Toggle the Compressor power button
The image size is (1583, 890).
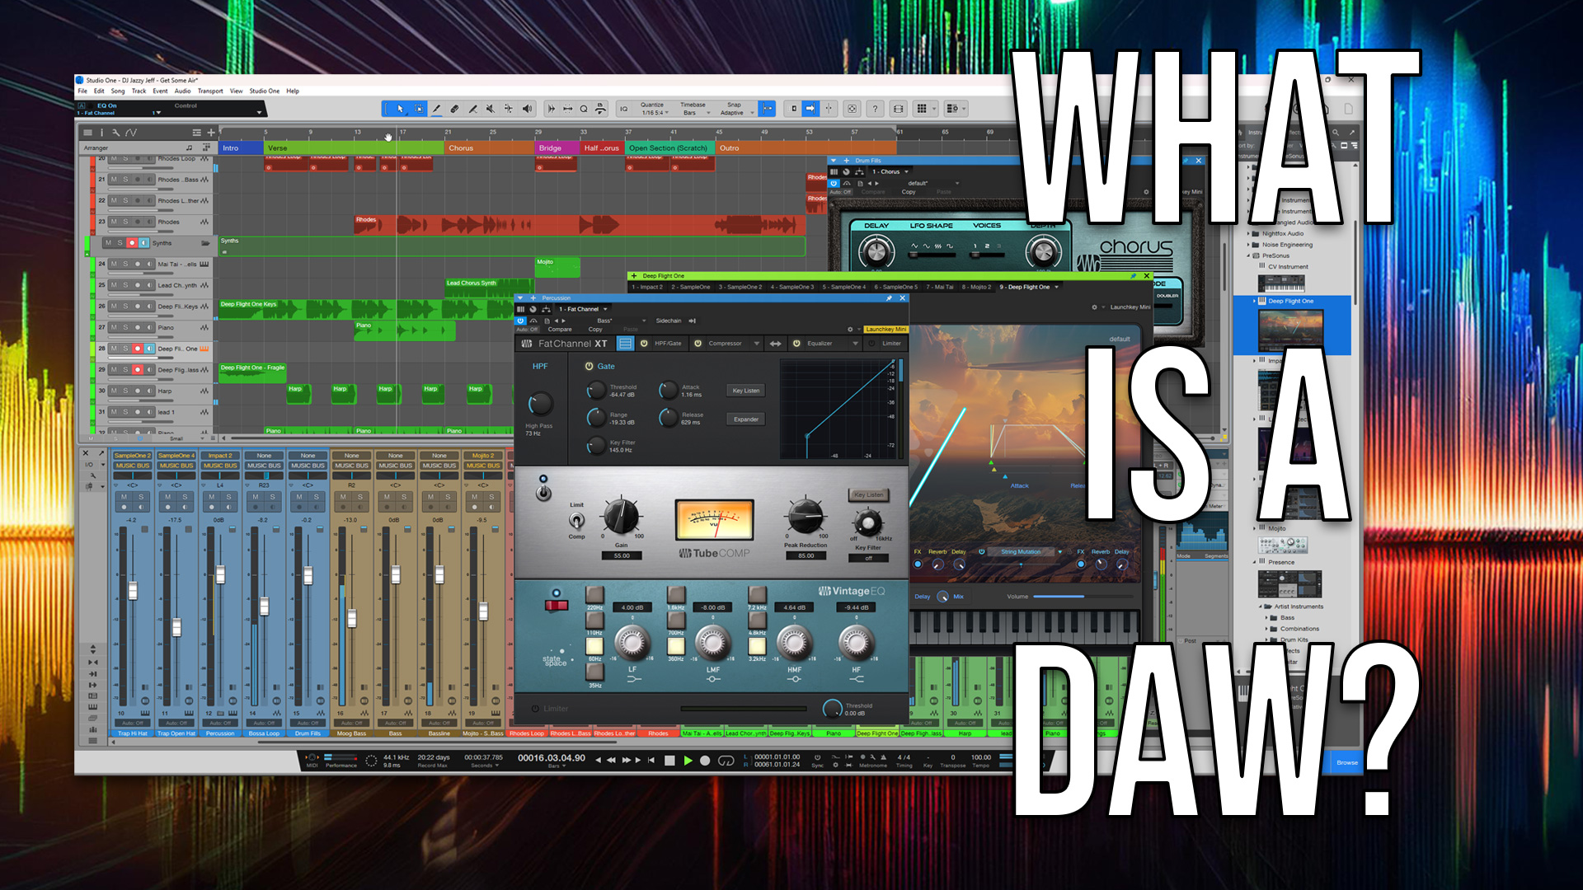coord(698,344)
